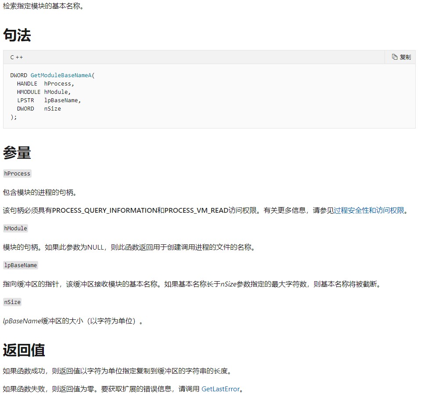The height and width of the screenshot is (397, 428).
Task: Click the 'HANDLE hProcess,' code line
Action: pos(45,84)
